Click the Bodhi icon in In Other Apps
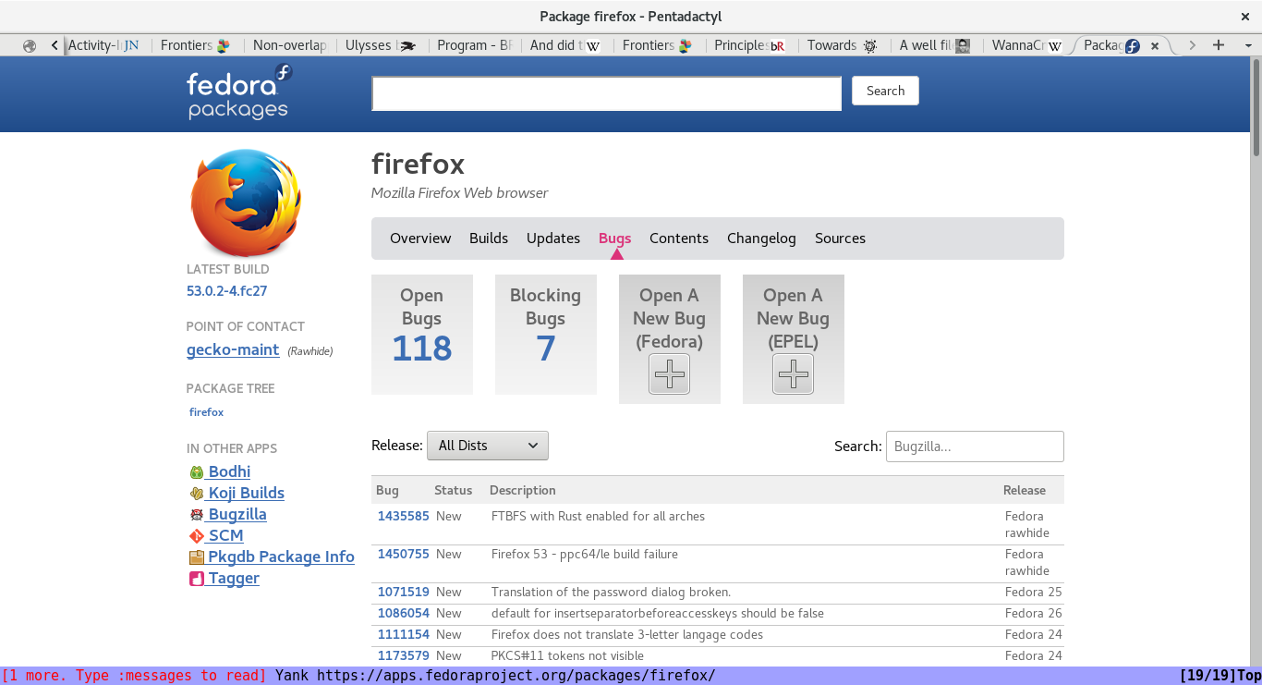This screenshot has width=1262, height=685. (x=196, y=472)
